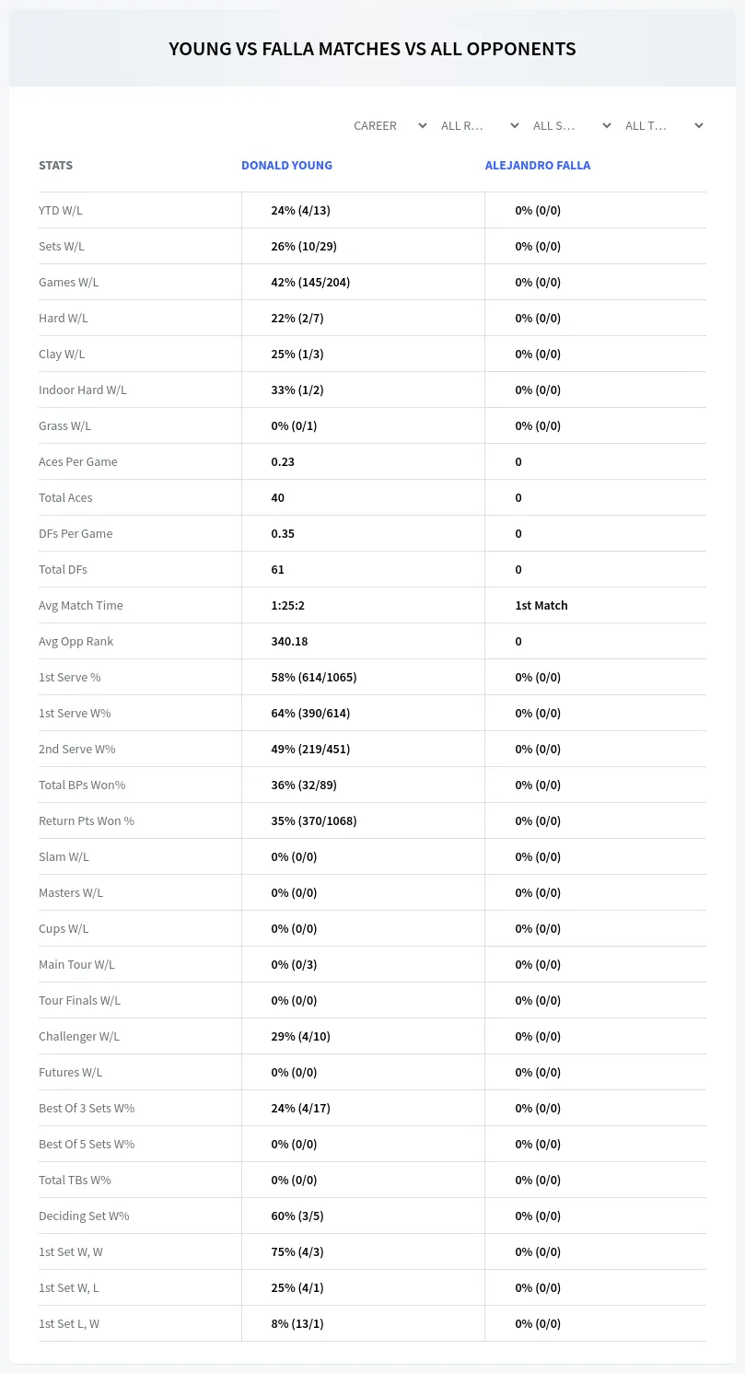Open the ALL S... filter dropdown
The width and height of the screenshot is (745, 1373).
(570, 125)
